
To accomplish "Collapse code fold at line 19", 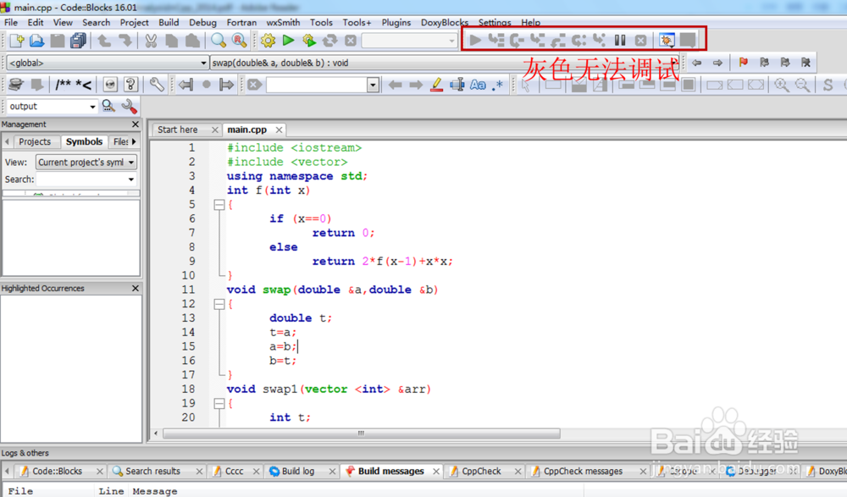I will pyautogui.click(x=219, y=404).
